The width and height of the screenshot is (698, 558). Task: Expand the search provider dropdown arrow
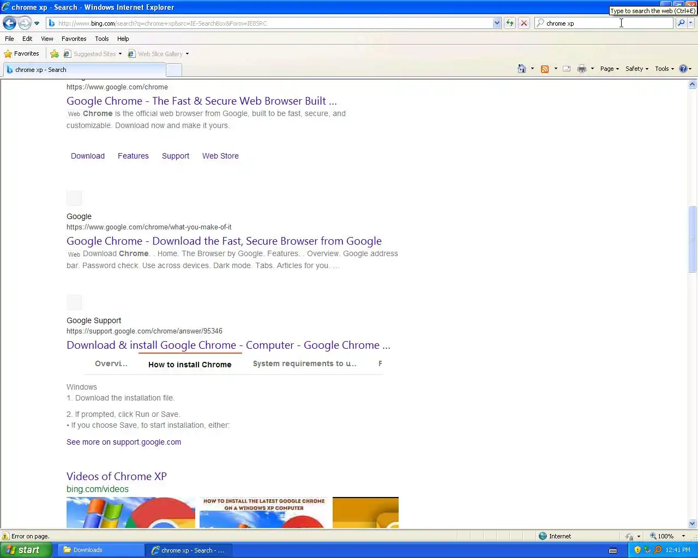tap(691, 23)
